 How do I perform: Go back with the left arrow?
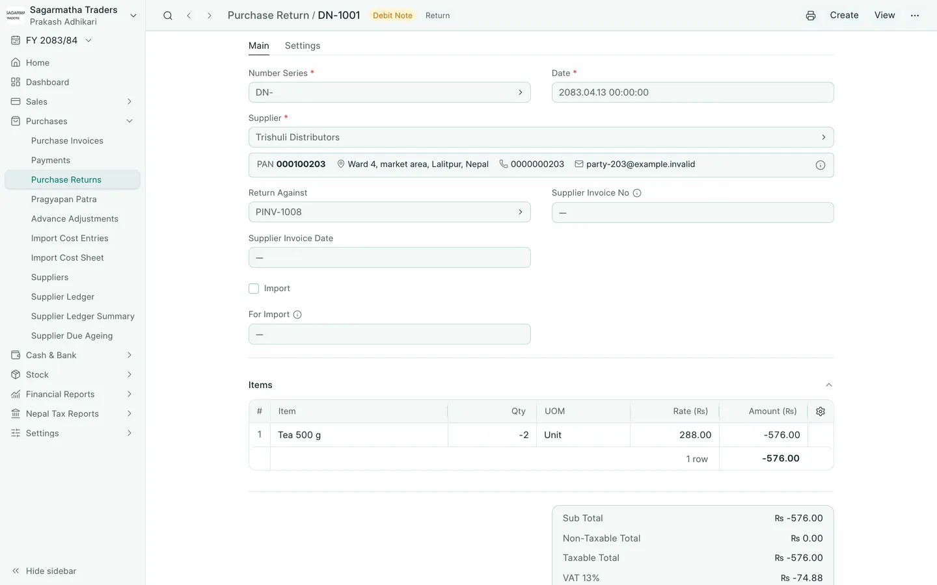coord(189,16)
